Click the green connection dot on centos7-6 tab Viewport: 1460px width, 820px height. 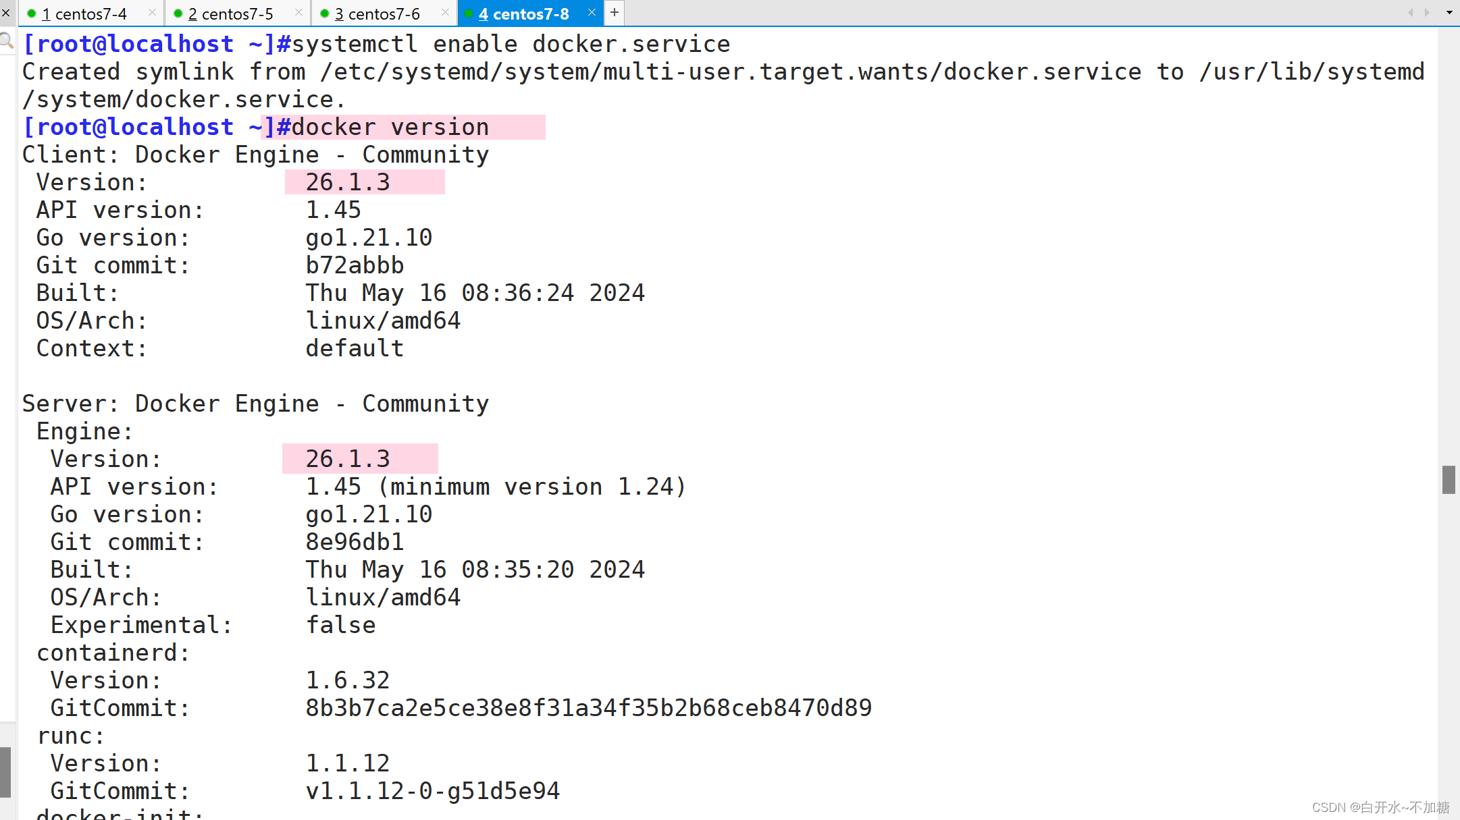[324, 13]
